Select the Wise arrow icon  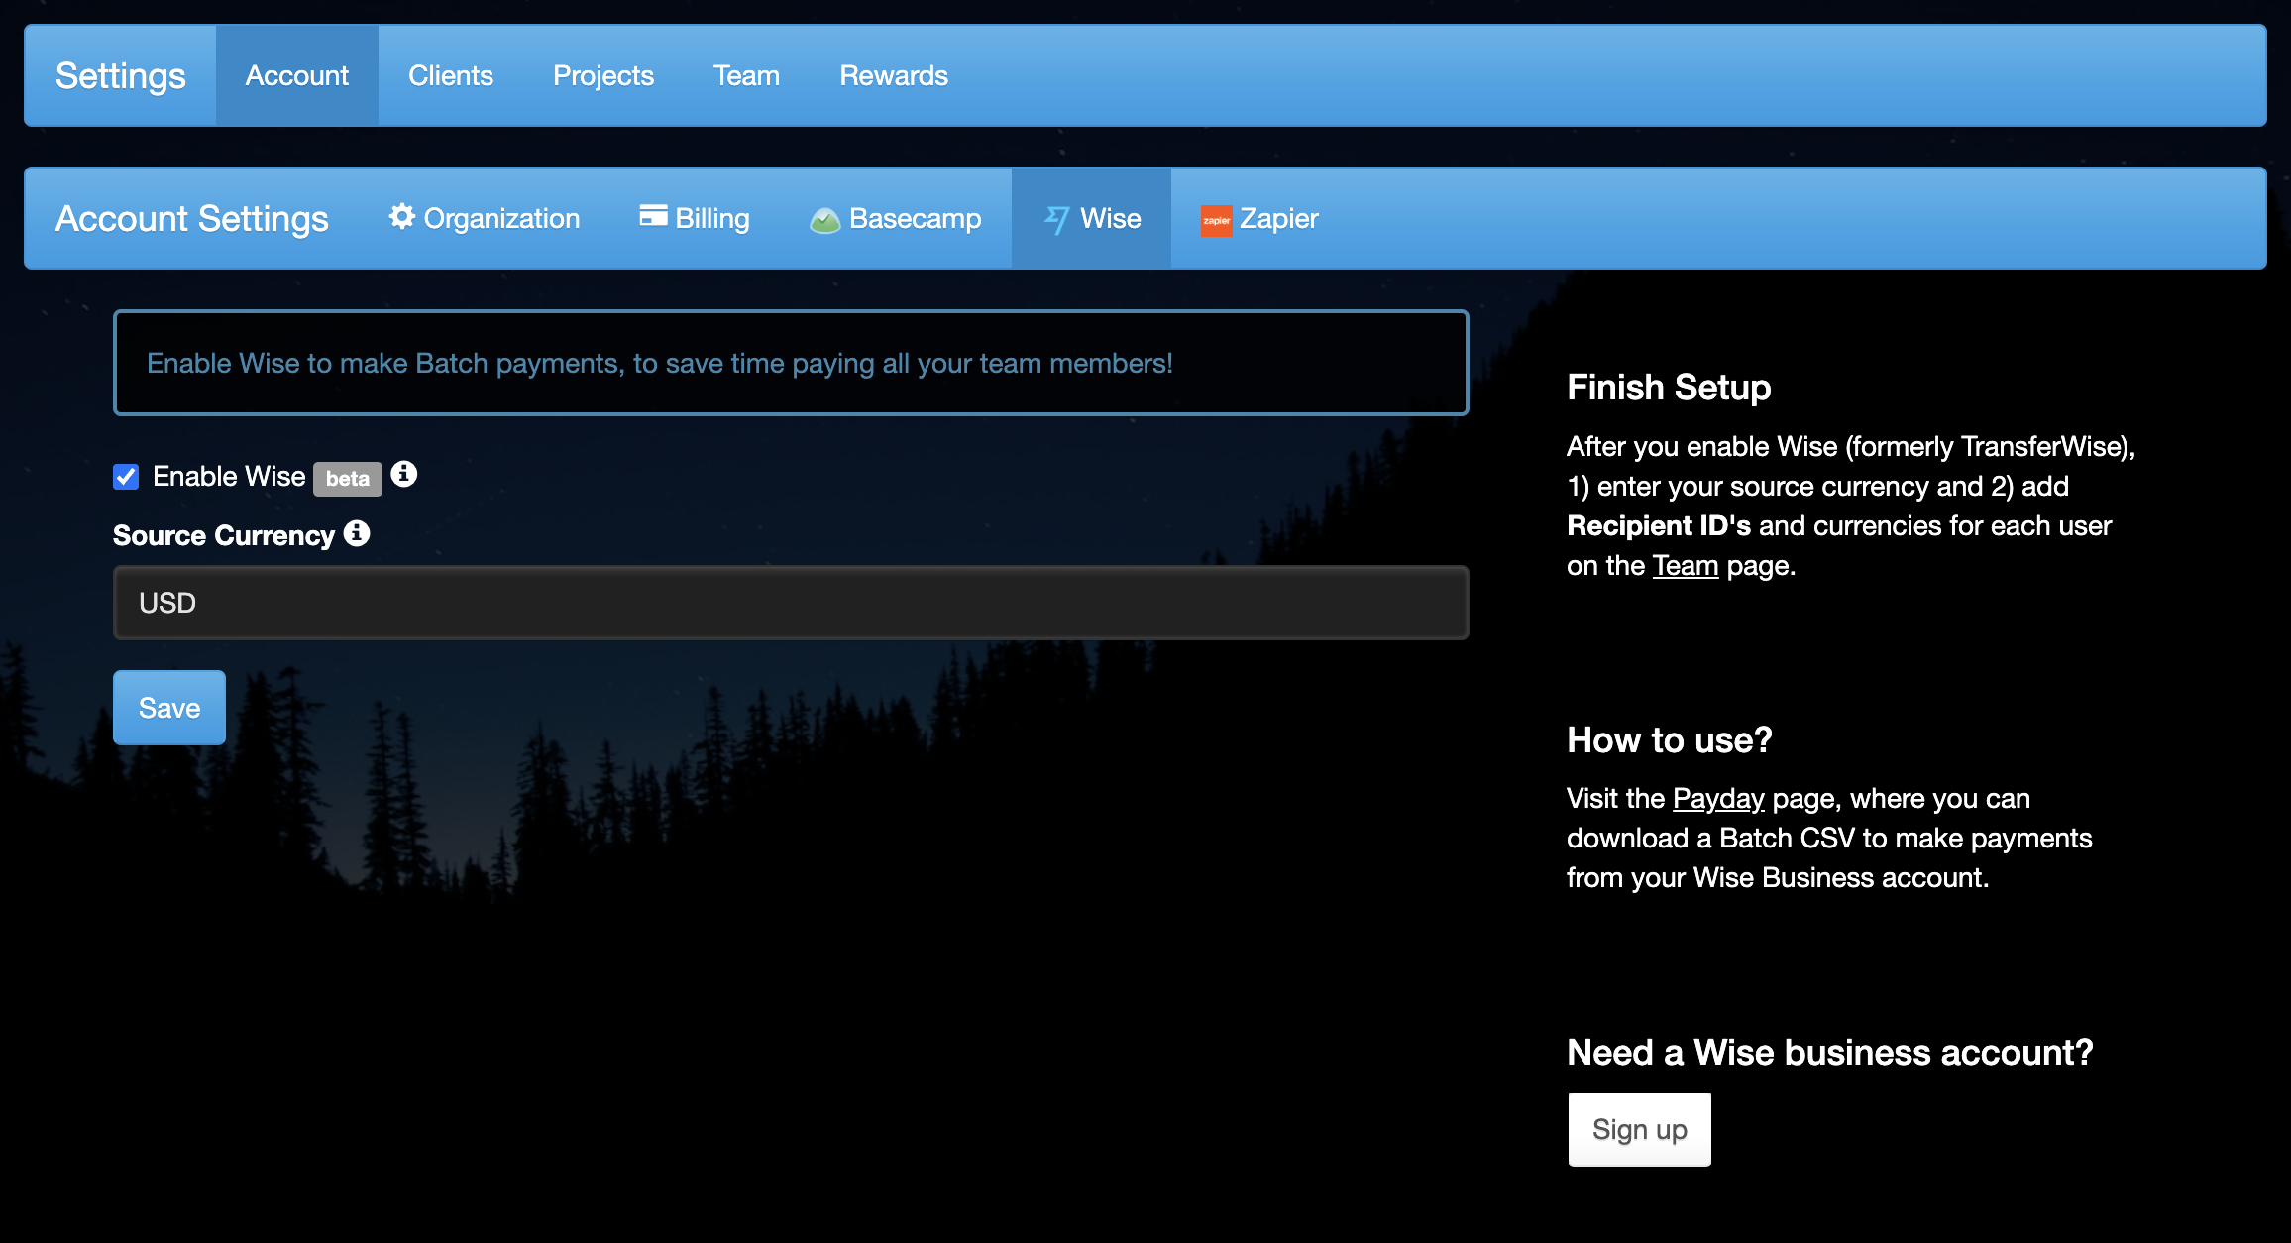[x=1056, y=218]
